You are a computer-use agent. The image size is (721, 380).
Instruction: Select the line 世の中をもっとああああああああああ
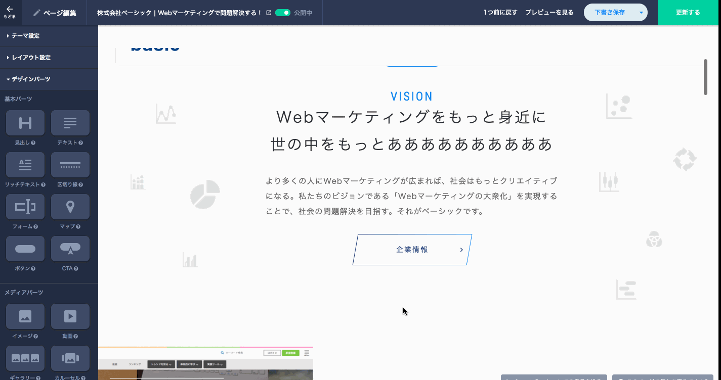point(412,145)
